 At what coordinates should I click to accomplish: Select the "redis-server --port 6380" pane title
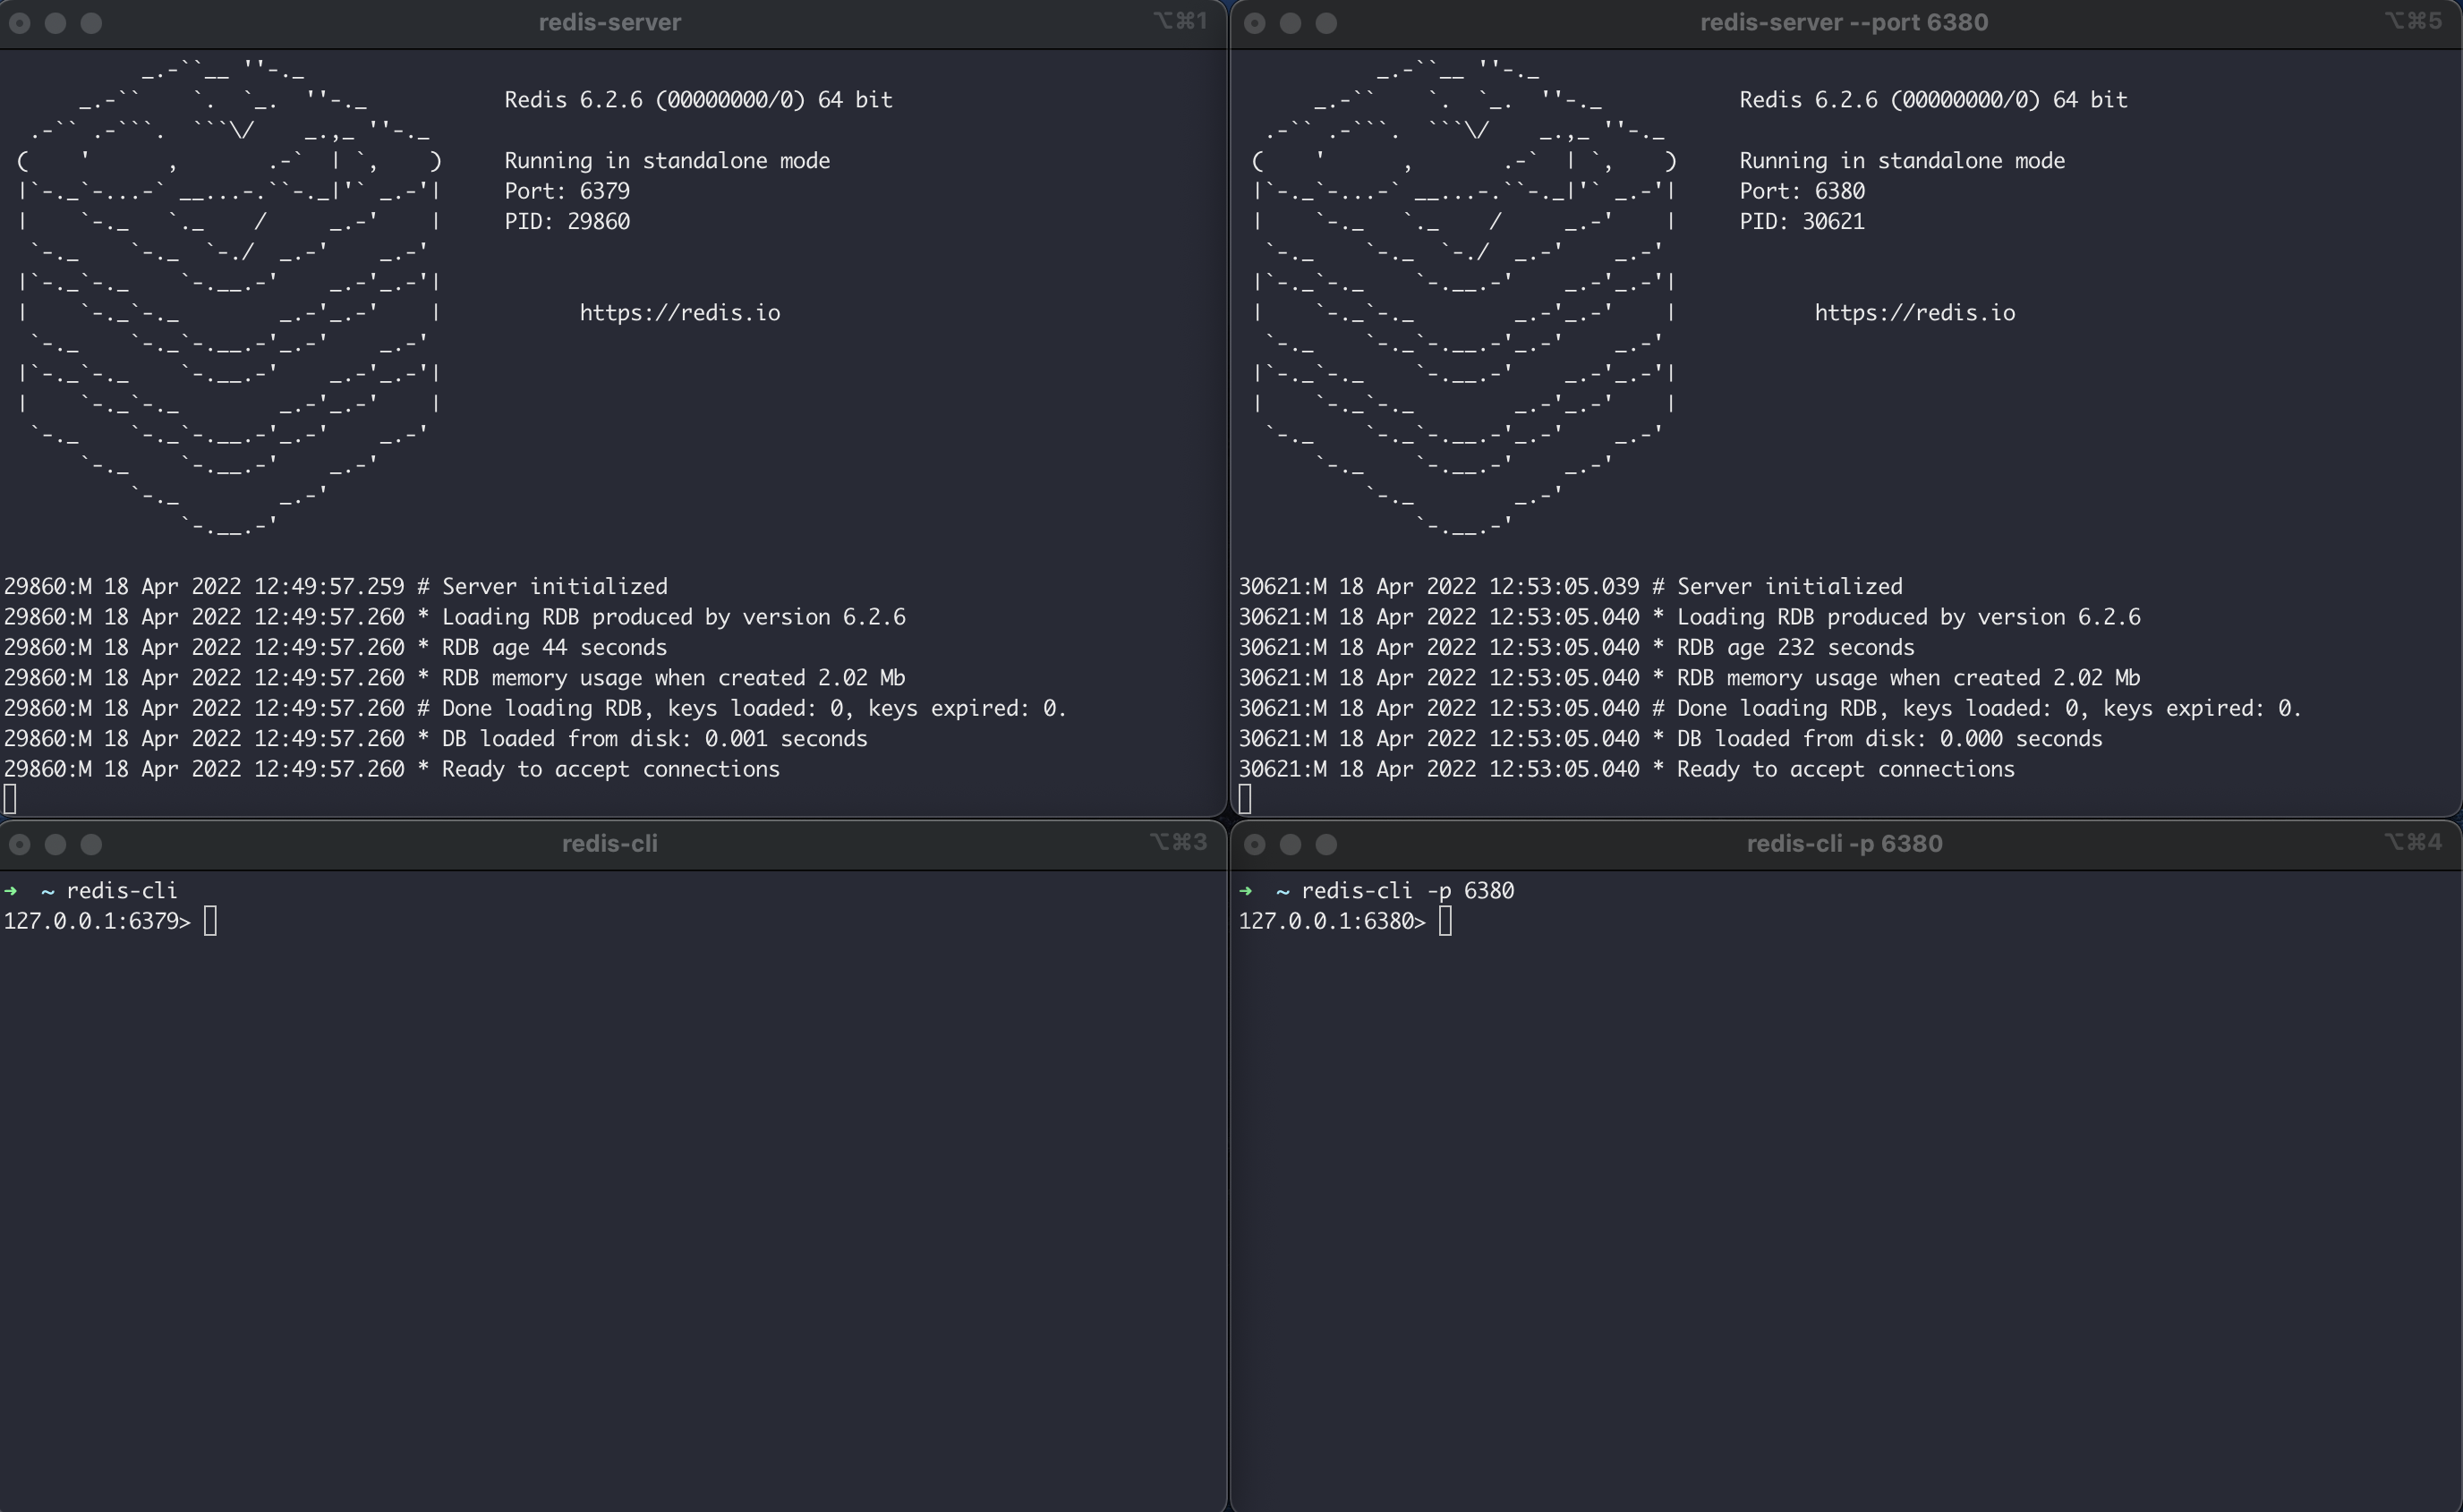tap(1844, 22)
